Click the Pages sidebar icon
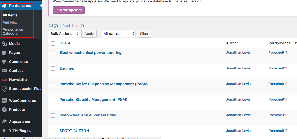The width and height of the screenshot is (297, 139). (x=4, y=53)
